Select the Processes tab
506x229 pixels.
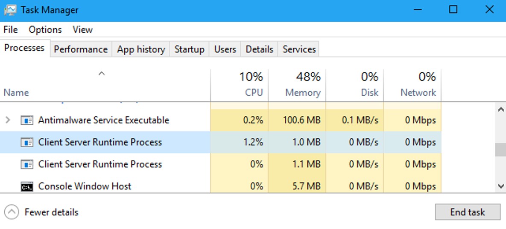click(24, 48)
